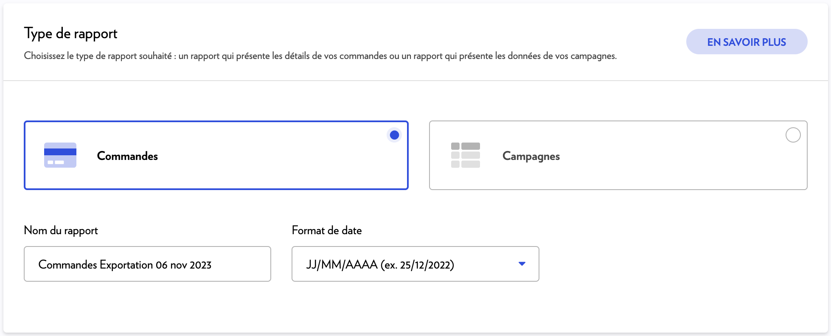Click the rows-of-data icon beside Campagnes
This screenshot has width=831, height=336.
[x=465, y=155]
